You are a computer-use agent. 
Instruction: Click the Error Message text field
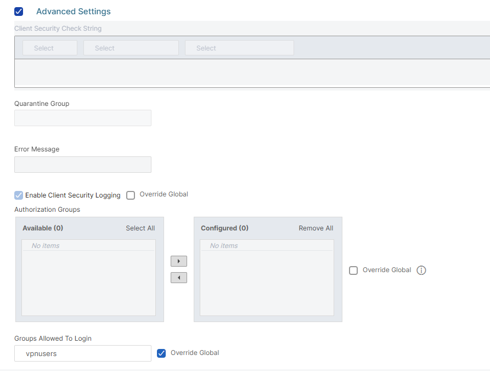pyautogui.click(x=83, y=165)
